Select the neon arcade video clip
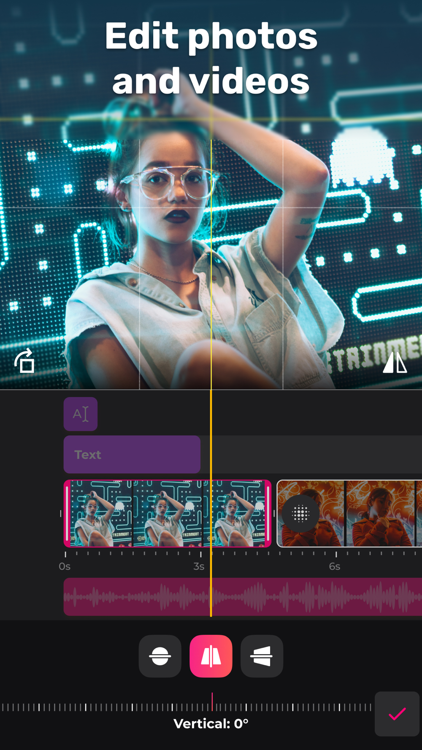 pyautogui.click(x=168, y=513)
